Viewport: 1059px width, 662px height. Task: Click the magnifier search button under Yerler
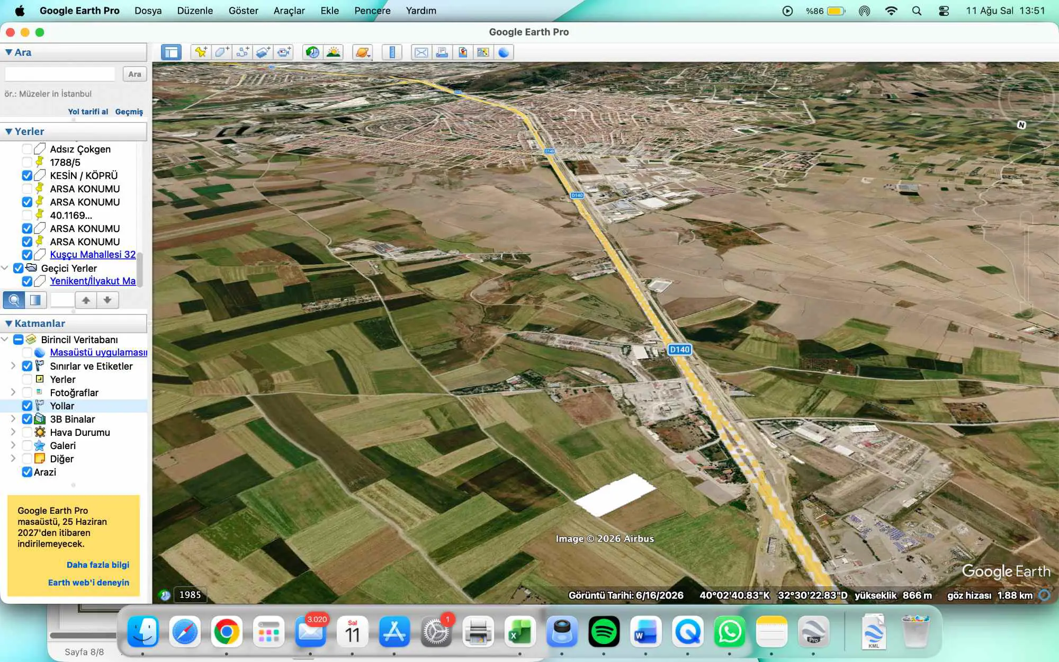[14, 300]
